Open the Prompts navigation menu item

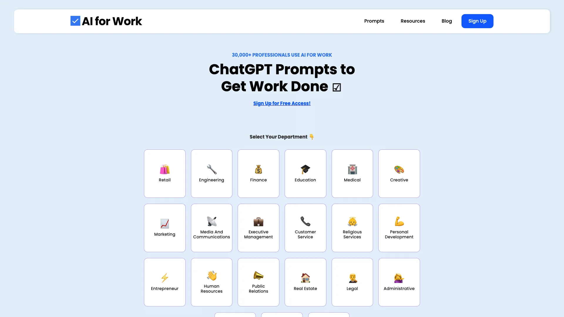tap(374, 21)
